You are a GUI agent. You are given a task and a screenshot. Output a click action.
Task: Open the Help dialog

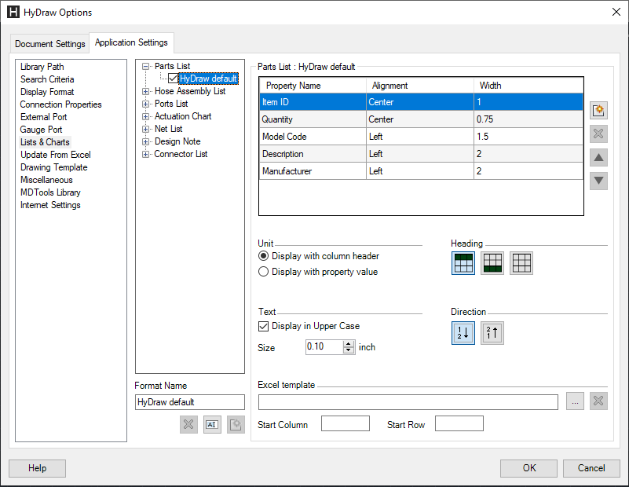click(x=37, y=468)
